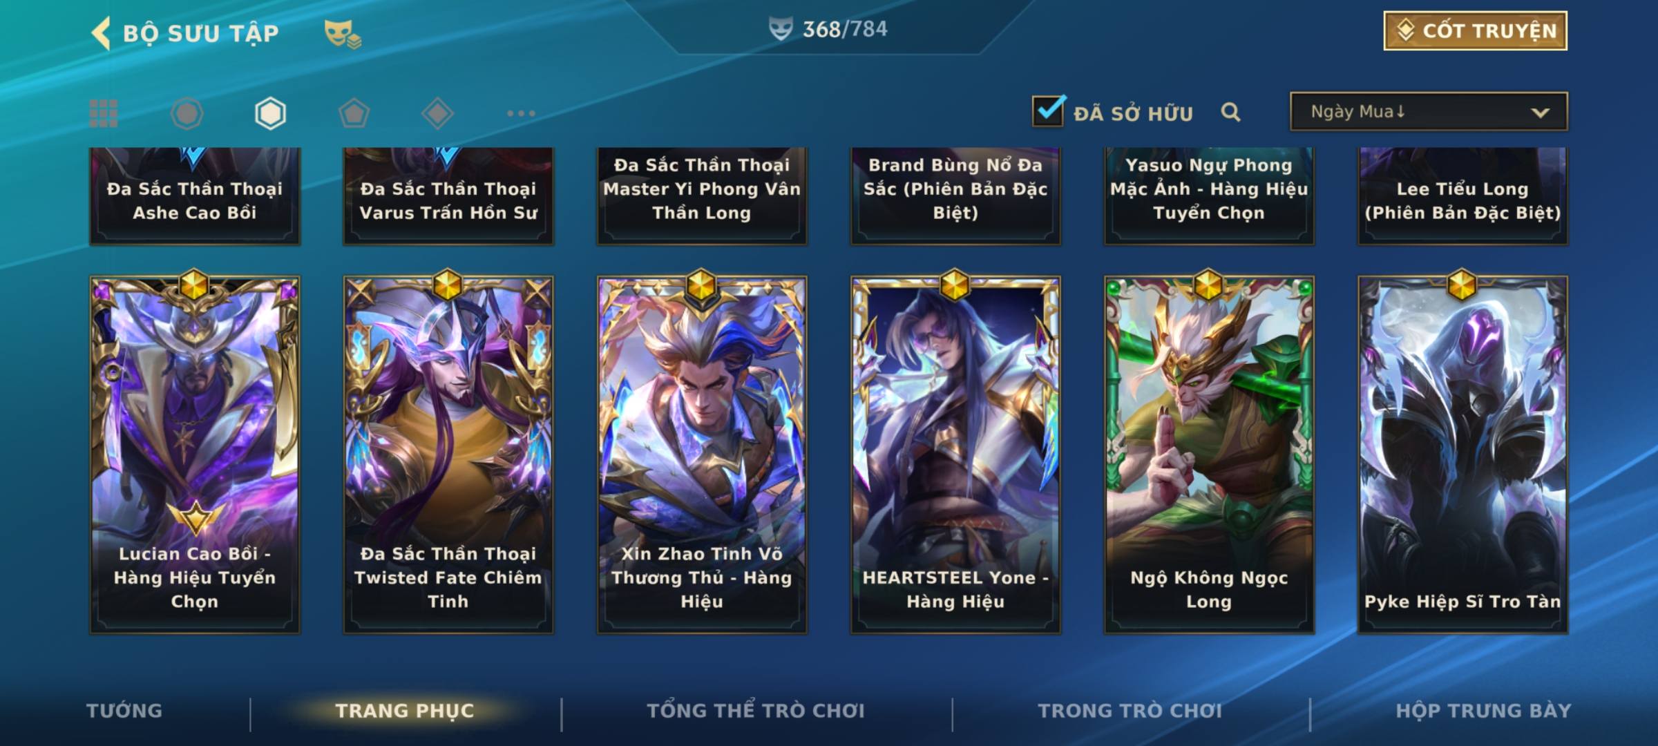Select the octagon rarity filter icon
Viewport: 1658px width, 746px height.
point(187,113)
